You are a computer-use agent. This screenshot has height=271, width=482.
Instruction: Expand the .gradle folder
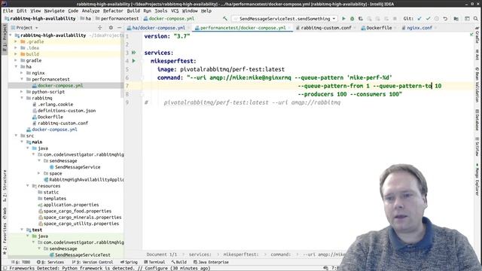16,41
